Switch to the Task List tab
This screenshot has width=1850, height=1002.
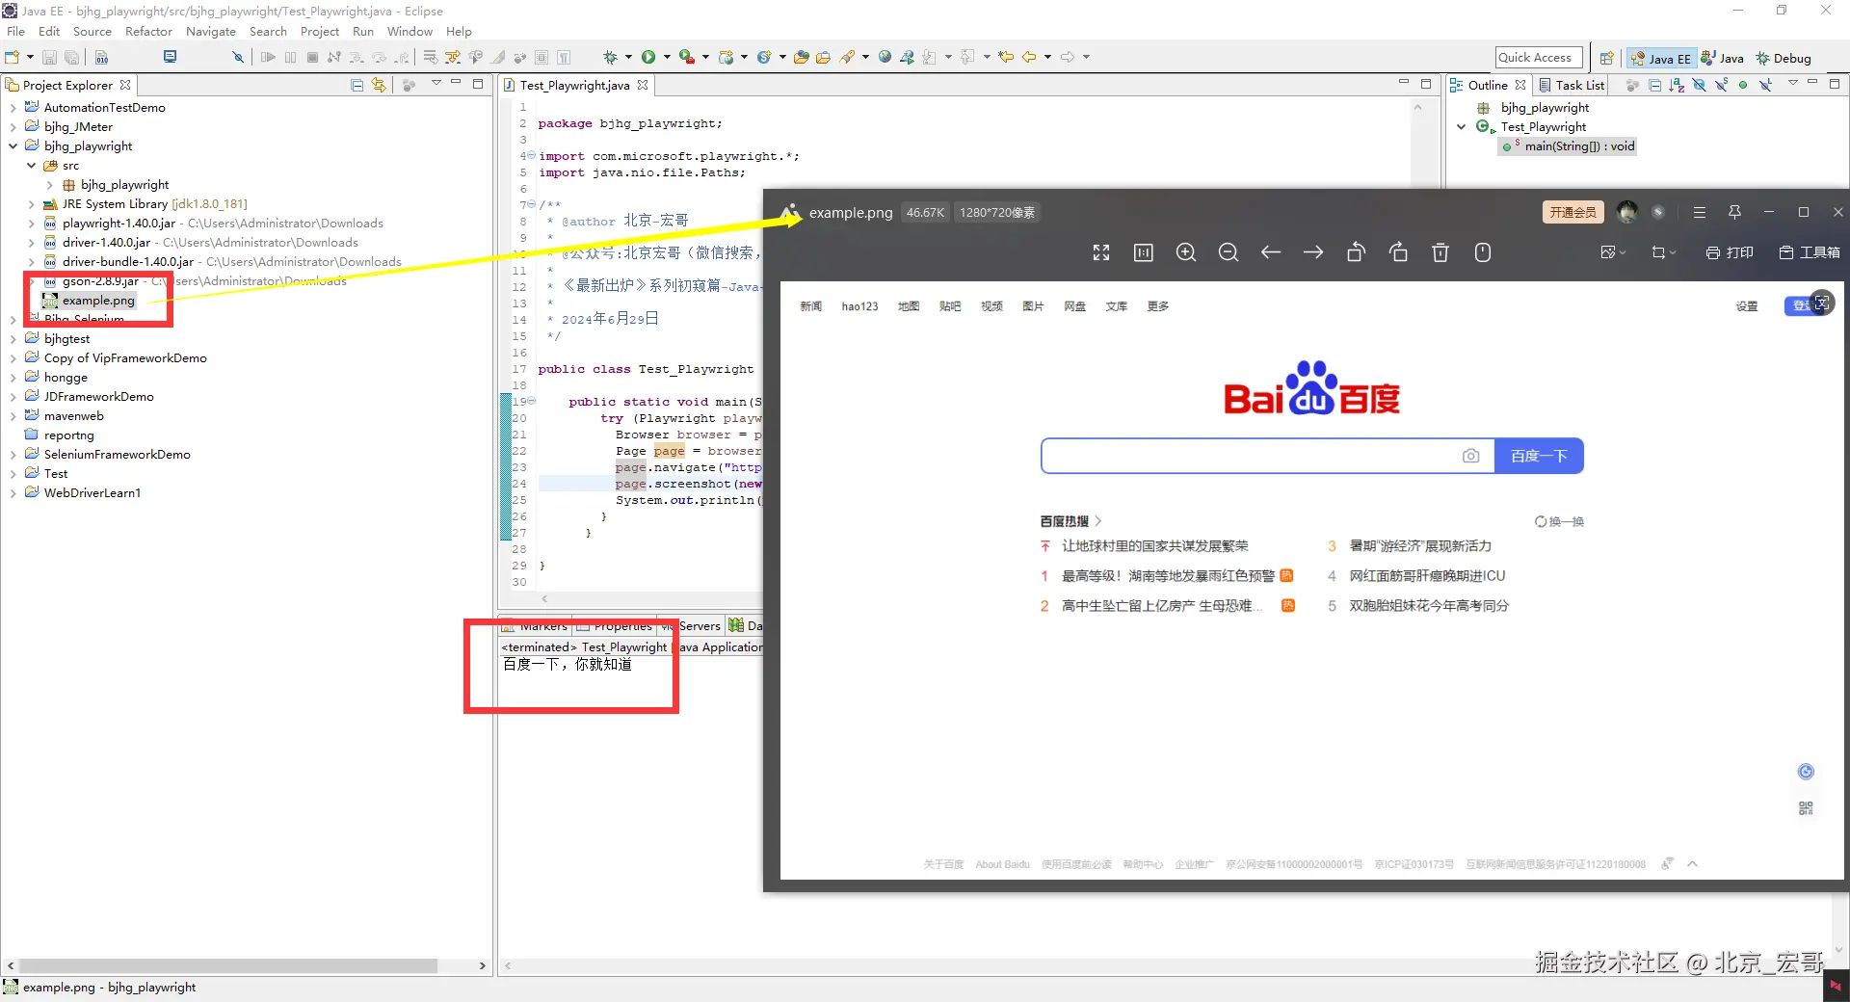tap(1572, 85)
